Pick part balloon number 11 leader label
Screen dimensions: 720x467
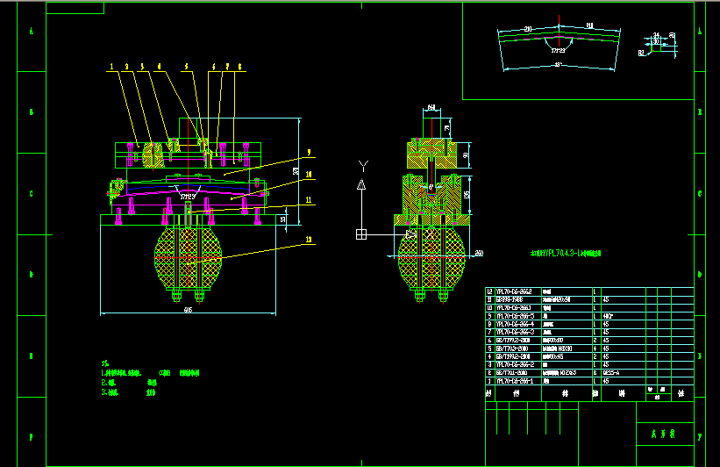pyautogui.click(x=309, y=200)
